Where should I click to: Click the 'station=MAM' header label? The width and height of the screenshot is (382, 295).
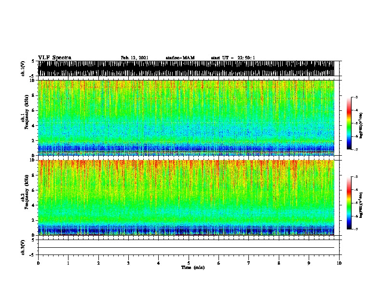coord(180,58)
